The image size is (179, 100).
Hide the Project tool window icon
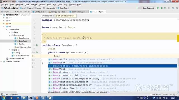(29, 12)
